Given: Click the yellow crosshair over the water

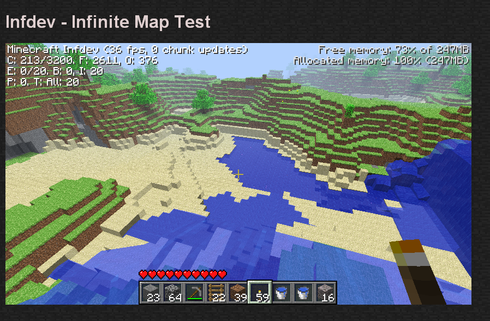Looking at the screenshot, I should tap(238, 174).
